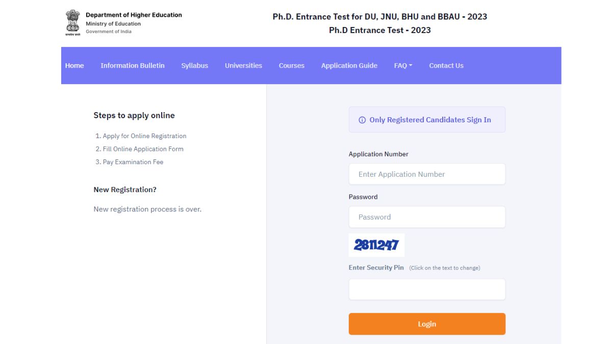Click the orange Login button
Image resolution: width=612 pixels, height=344 pixels.
point(427,324)
